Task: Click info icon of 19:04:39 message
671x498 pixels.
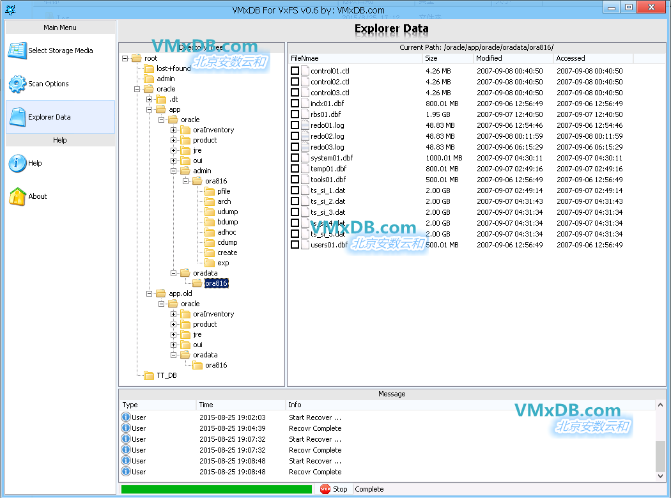Action: (x=126, y=428)
